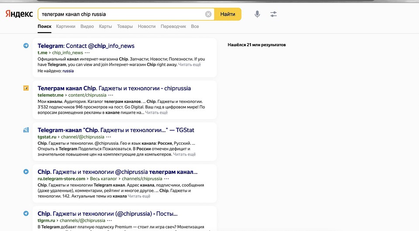Open three-dot menu next to chip_info_news path
The height and width of the screenshot is (231, 419).
87,53
